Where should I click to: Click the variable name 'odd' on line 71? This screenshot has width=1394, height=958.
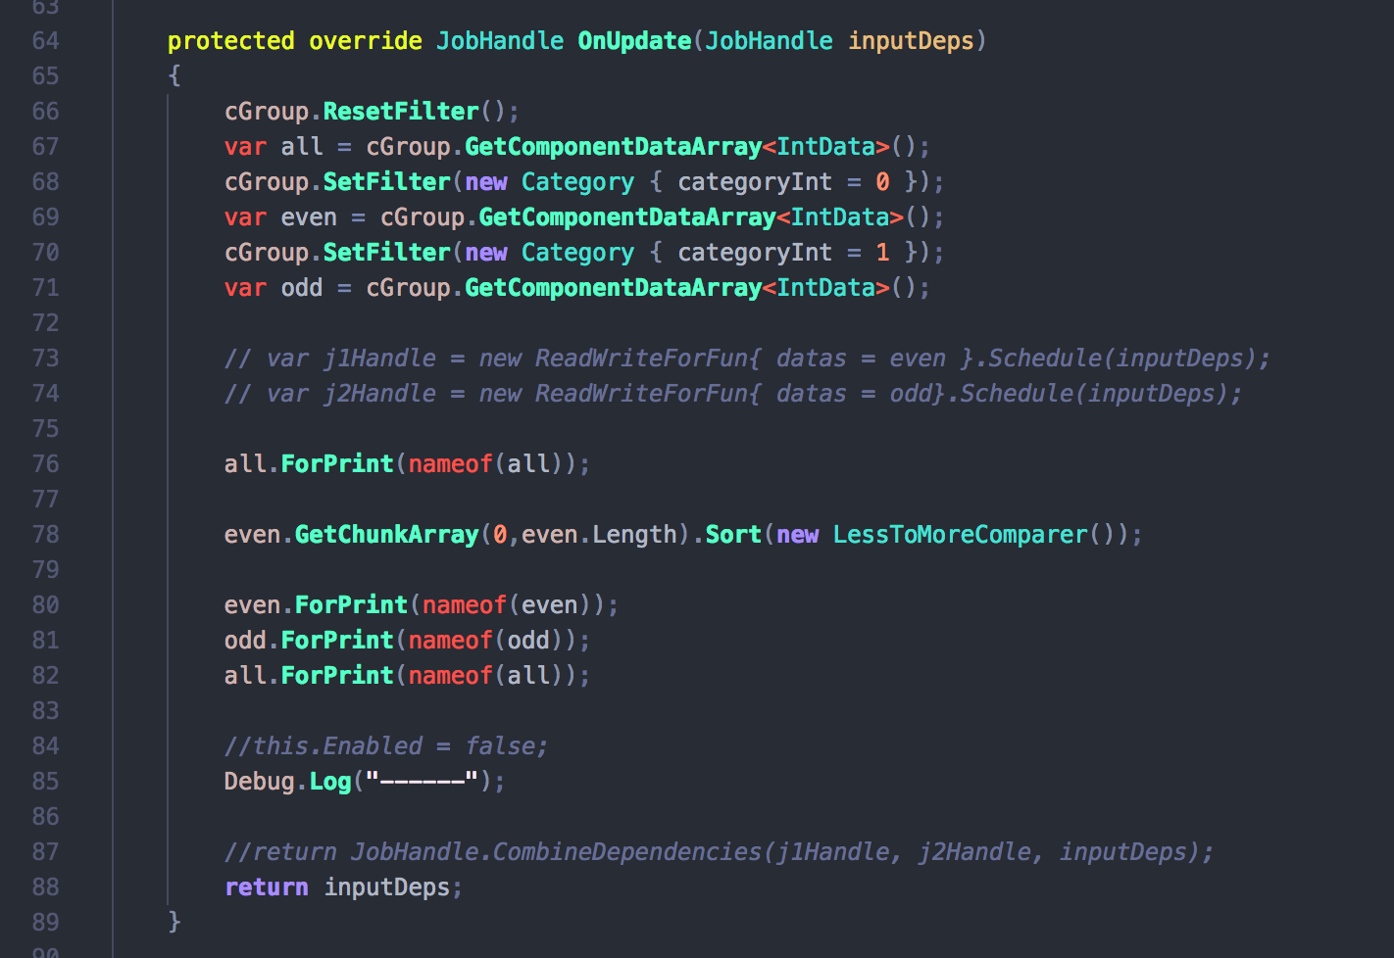(302, 288)
